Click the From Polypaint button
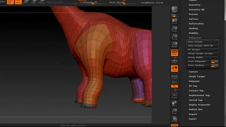 198,61
